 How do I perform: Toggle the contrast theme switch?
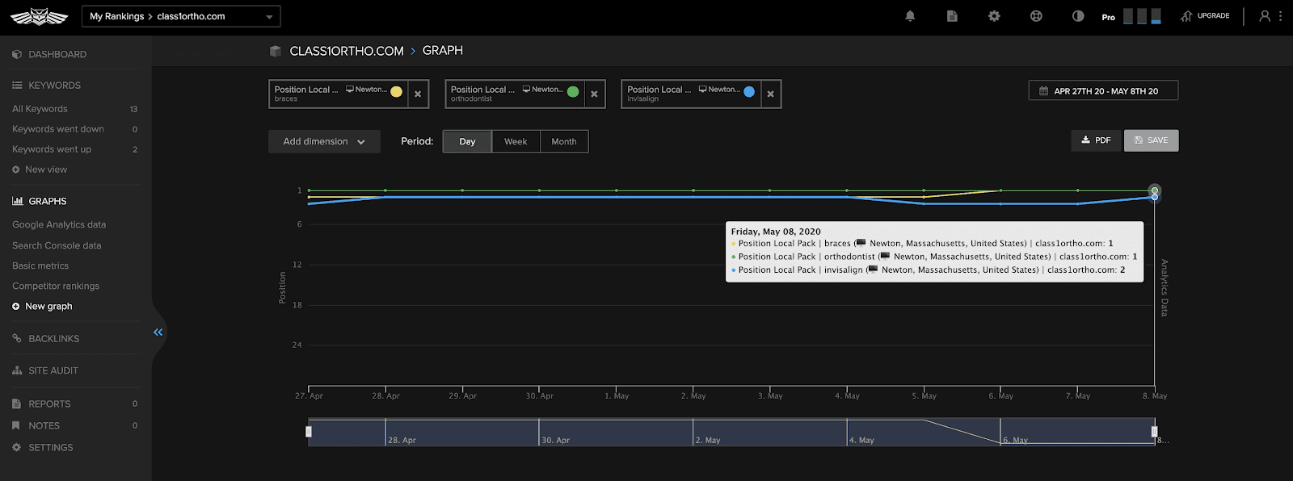1078,16
